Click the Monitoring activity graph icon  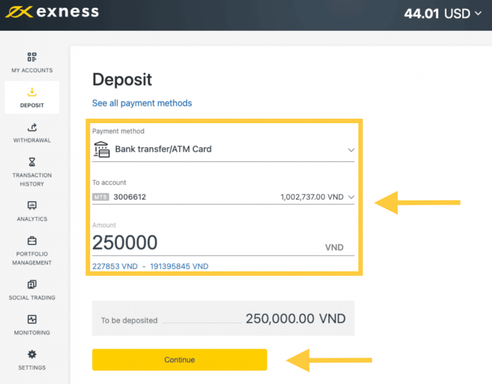[32, 319]
